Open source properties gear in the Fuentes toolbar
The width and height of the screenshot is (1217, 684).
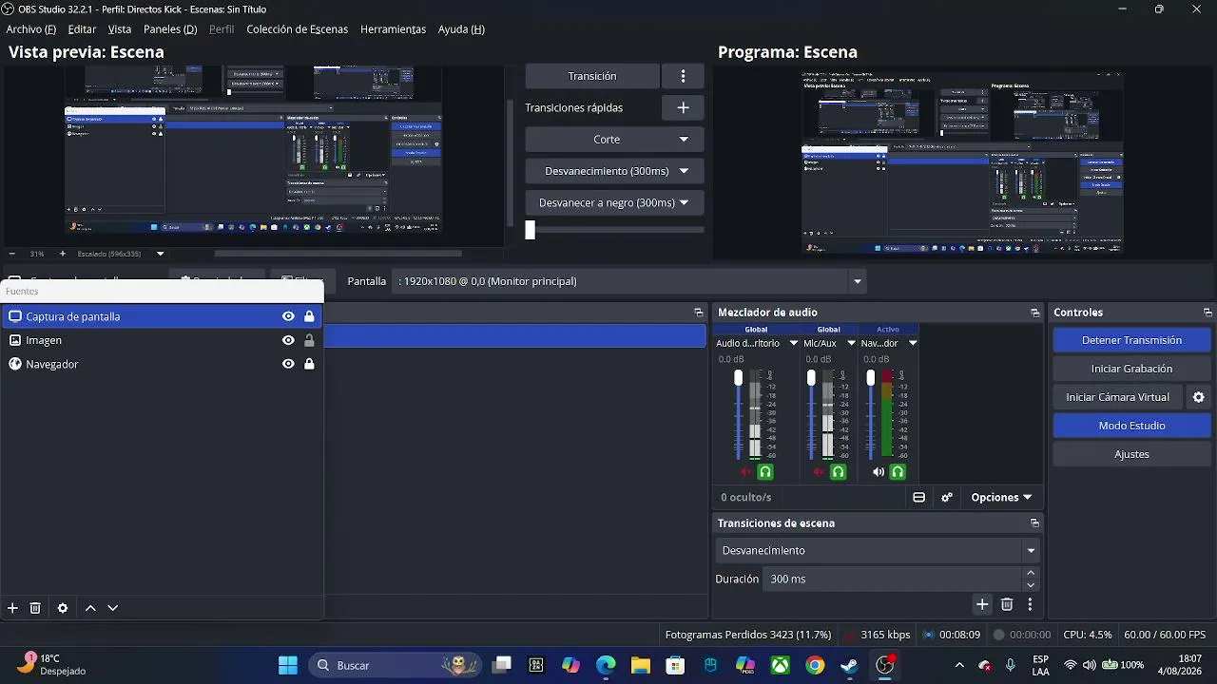coord(63,608)
